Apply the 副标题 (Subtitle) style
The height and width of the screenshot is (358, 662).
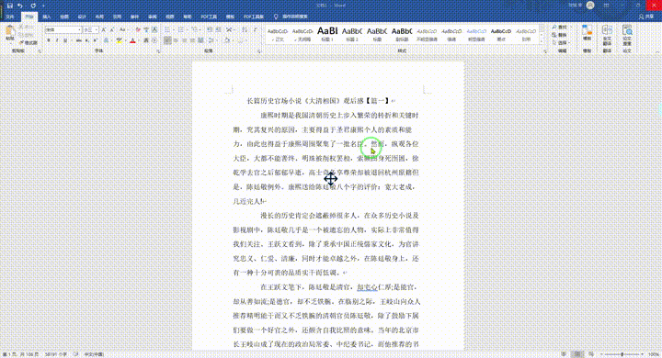coord(402,34)
